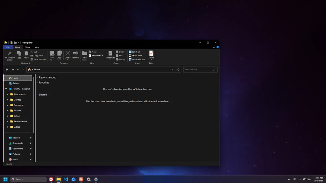Open File Explorer help icon

tap(218, 47)
